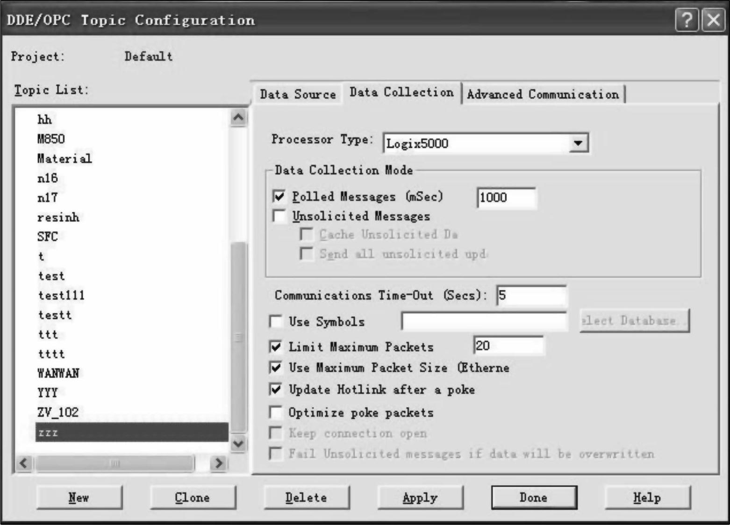Viewport: 730px width, 525px height.
Task: Disable Limit Maximum Packets checkbox
Action: (276, 347)
